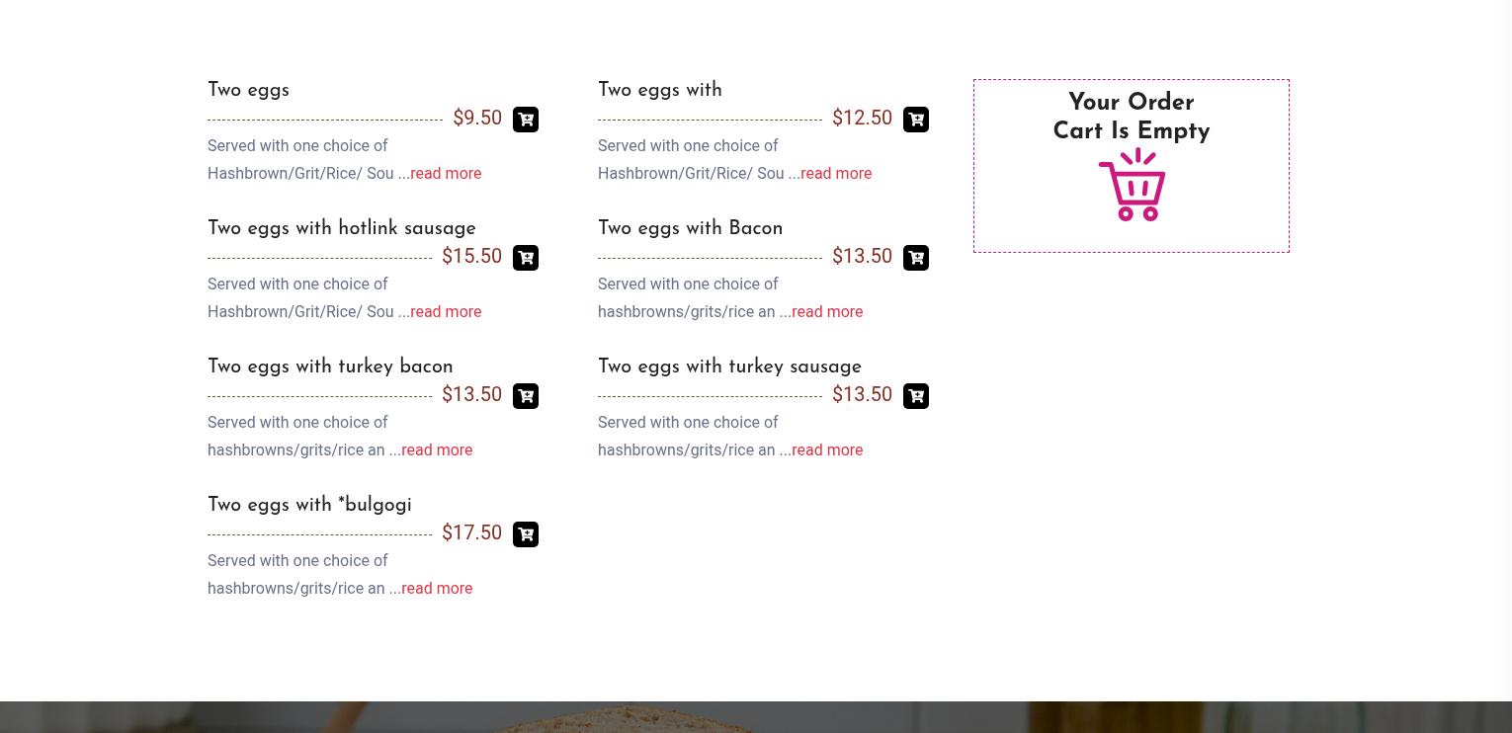The width and height of the screenshot is (1512, 733).
Task: Open read more for turkey sausage item
Action: (827, 449)
